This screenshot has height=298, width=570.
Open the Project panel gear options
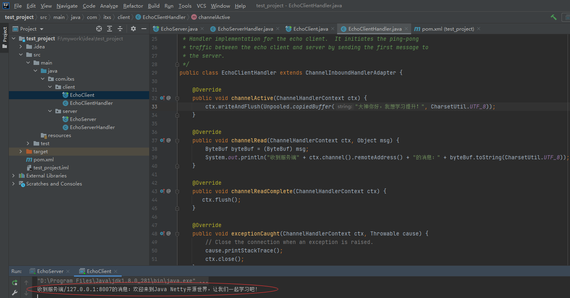133,29
